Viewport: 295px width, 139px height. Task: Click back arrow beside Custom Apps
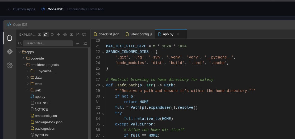click(10, 9)
